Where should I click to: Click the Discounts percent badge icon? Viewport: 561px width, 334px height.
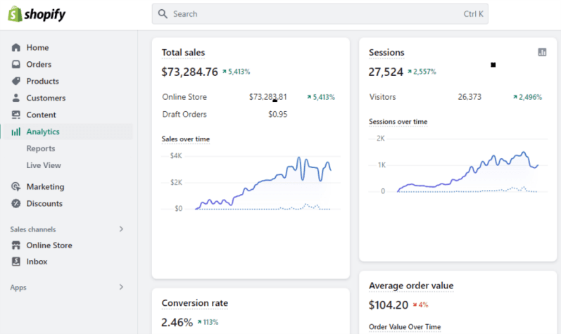coord(16,204)
